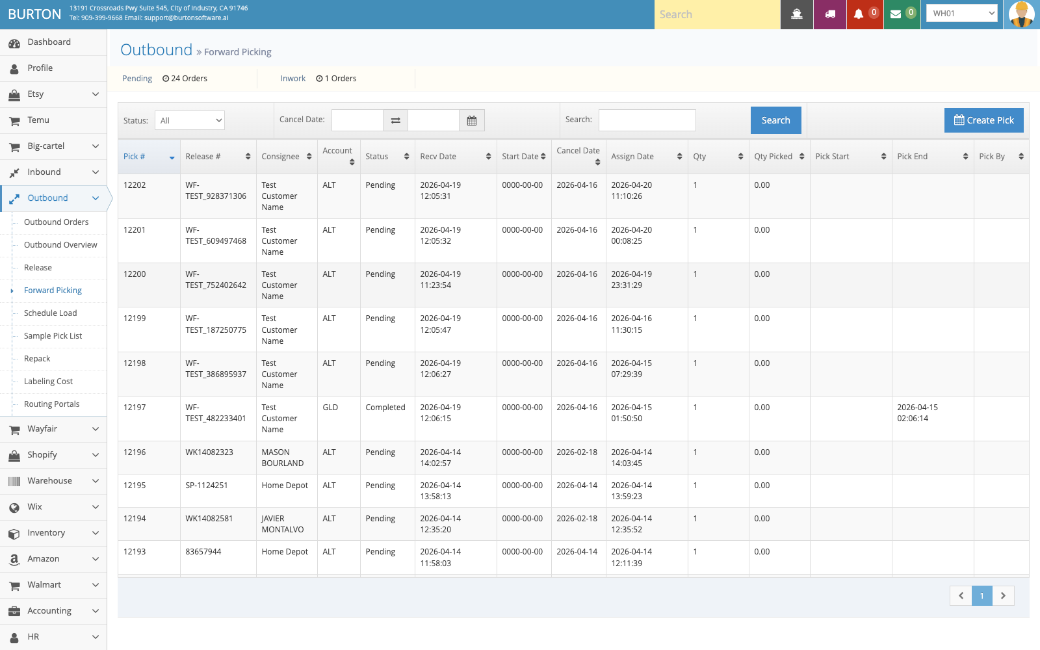Go to next page arrow

pos(1003,595)
